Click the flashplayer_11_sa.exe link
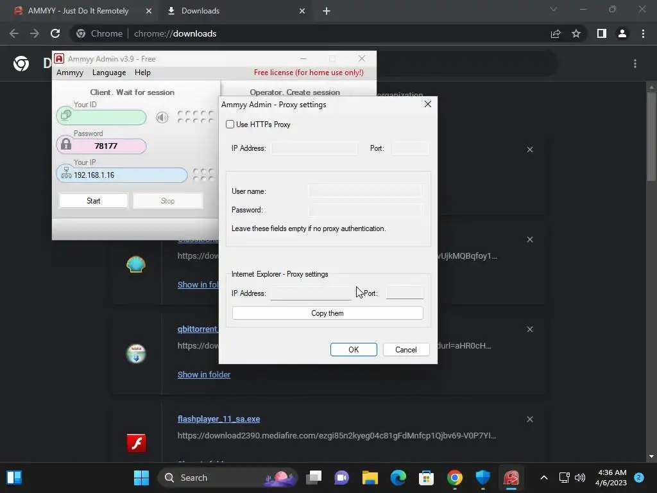 click(x=219, y=419)
